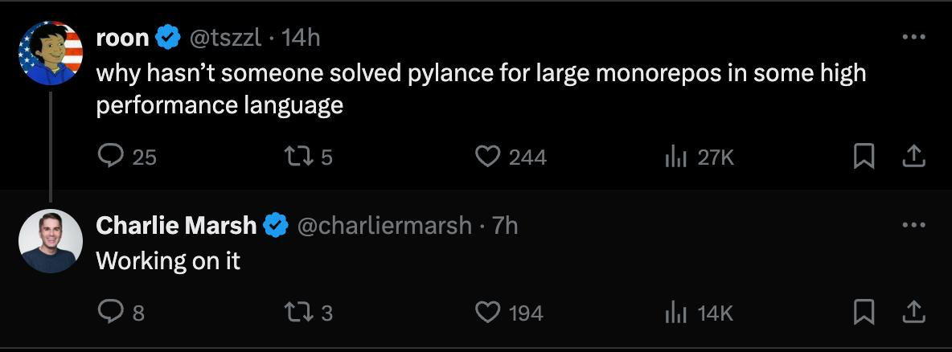Share roon's tweet via share icon

click(913, 157)
